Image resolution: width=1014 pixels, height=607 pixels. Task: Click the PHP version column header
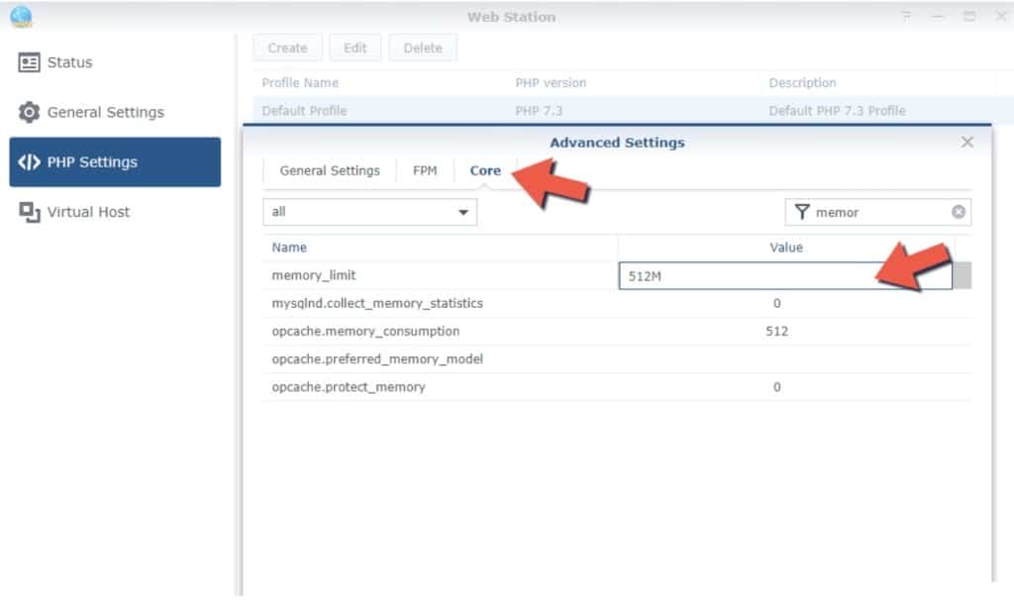[x=551, y=83]
